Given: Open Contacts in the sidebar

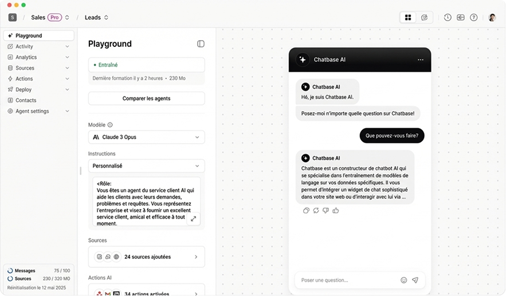Looking at the screenshot, I should click(26, 100).
